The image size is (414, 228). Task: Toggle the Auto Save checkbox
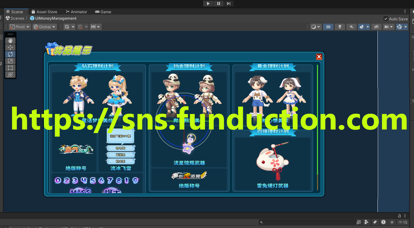click(x=386, y=19)
